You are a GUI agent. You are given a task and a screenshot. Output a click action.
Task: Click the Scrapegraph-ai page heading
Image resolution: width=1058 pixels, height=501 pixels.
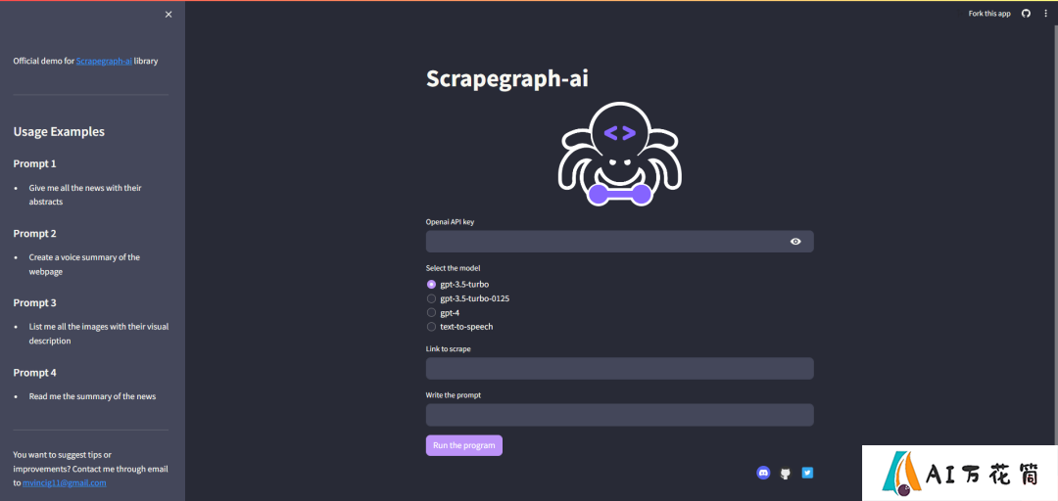(507, 79)
